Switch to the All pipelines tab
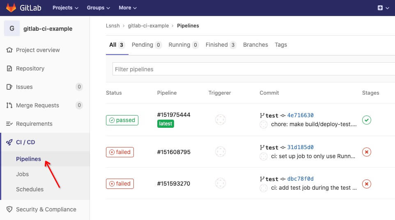The height and width of the screenshot is (220, 395). (x=117, y=45)
